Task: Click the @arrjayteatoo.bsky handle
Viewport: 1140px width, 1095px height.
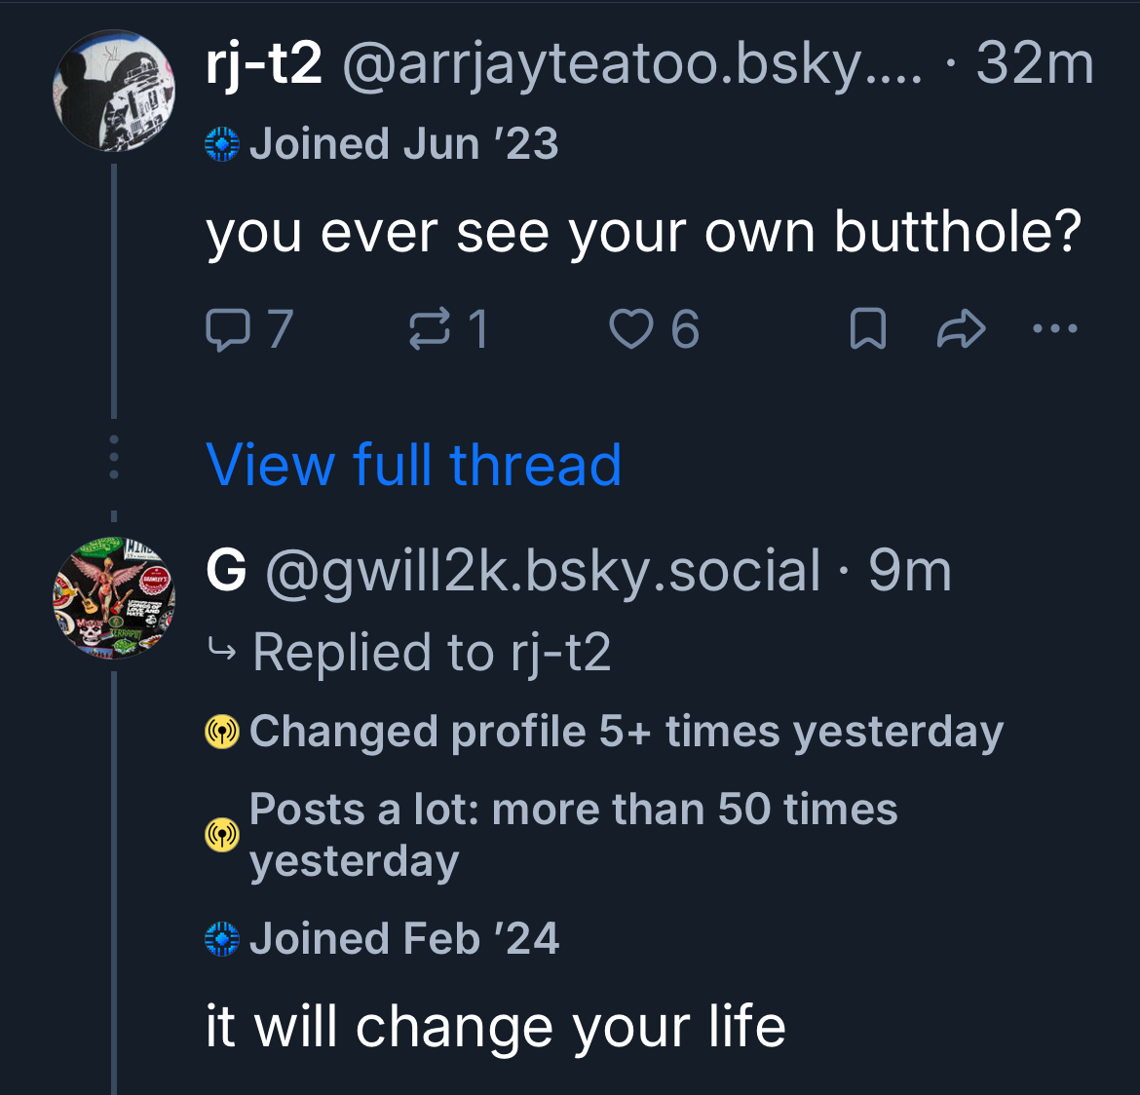Action: pos(631,64)
